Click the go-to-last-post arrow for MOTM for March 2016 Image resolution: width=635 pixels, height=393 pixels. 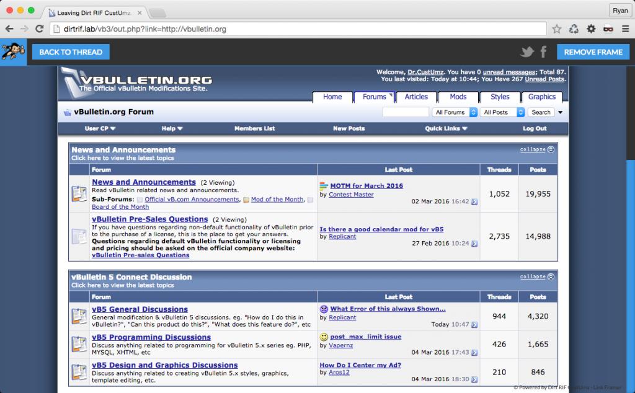(x=474, y=201)
